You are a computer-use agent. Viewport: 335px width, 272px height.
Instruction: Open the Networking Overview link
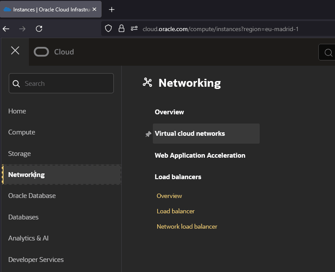point(169,112)
